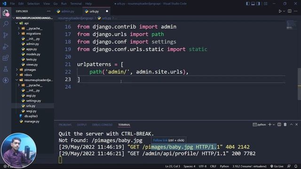Toggle secondary side bar layout icon
301x169 pixels.
(258, 3)
